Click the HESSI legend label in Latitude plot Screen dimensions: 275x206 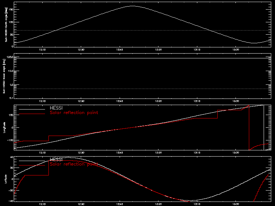tap(56, 159)
